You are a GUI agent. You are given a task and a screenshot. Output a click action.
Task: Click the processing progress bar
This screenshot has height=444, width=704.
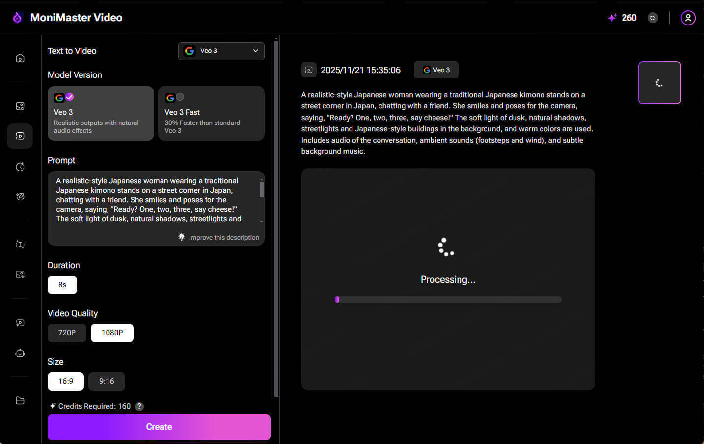tap(448, 299)
